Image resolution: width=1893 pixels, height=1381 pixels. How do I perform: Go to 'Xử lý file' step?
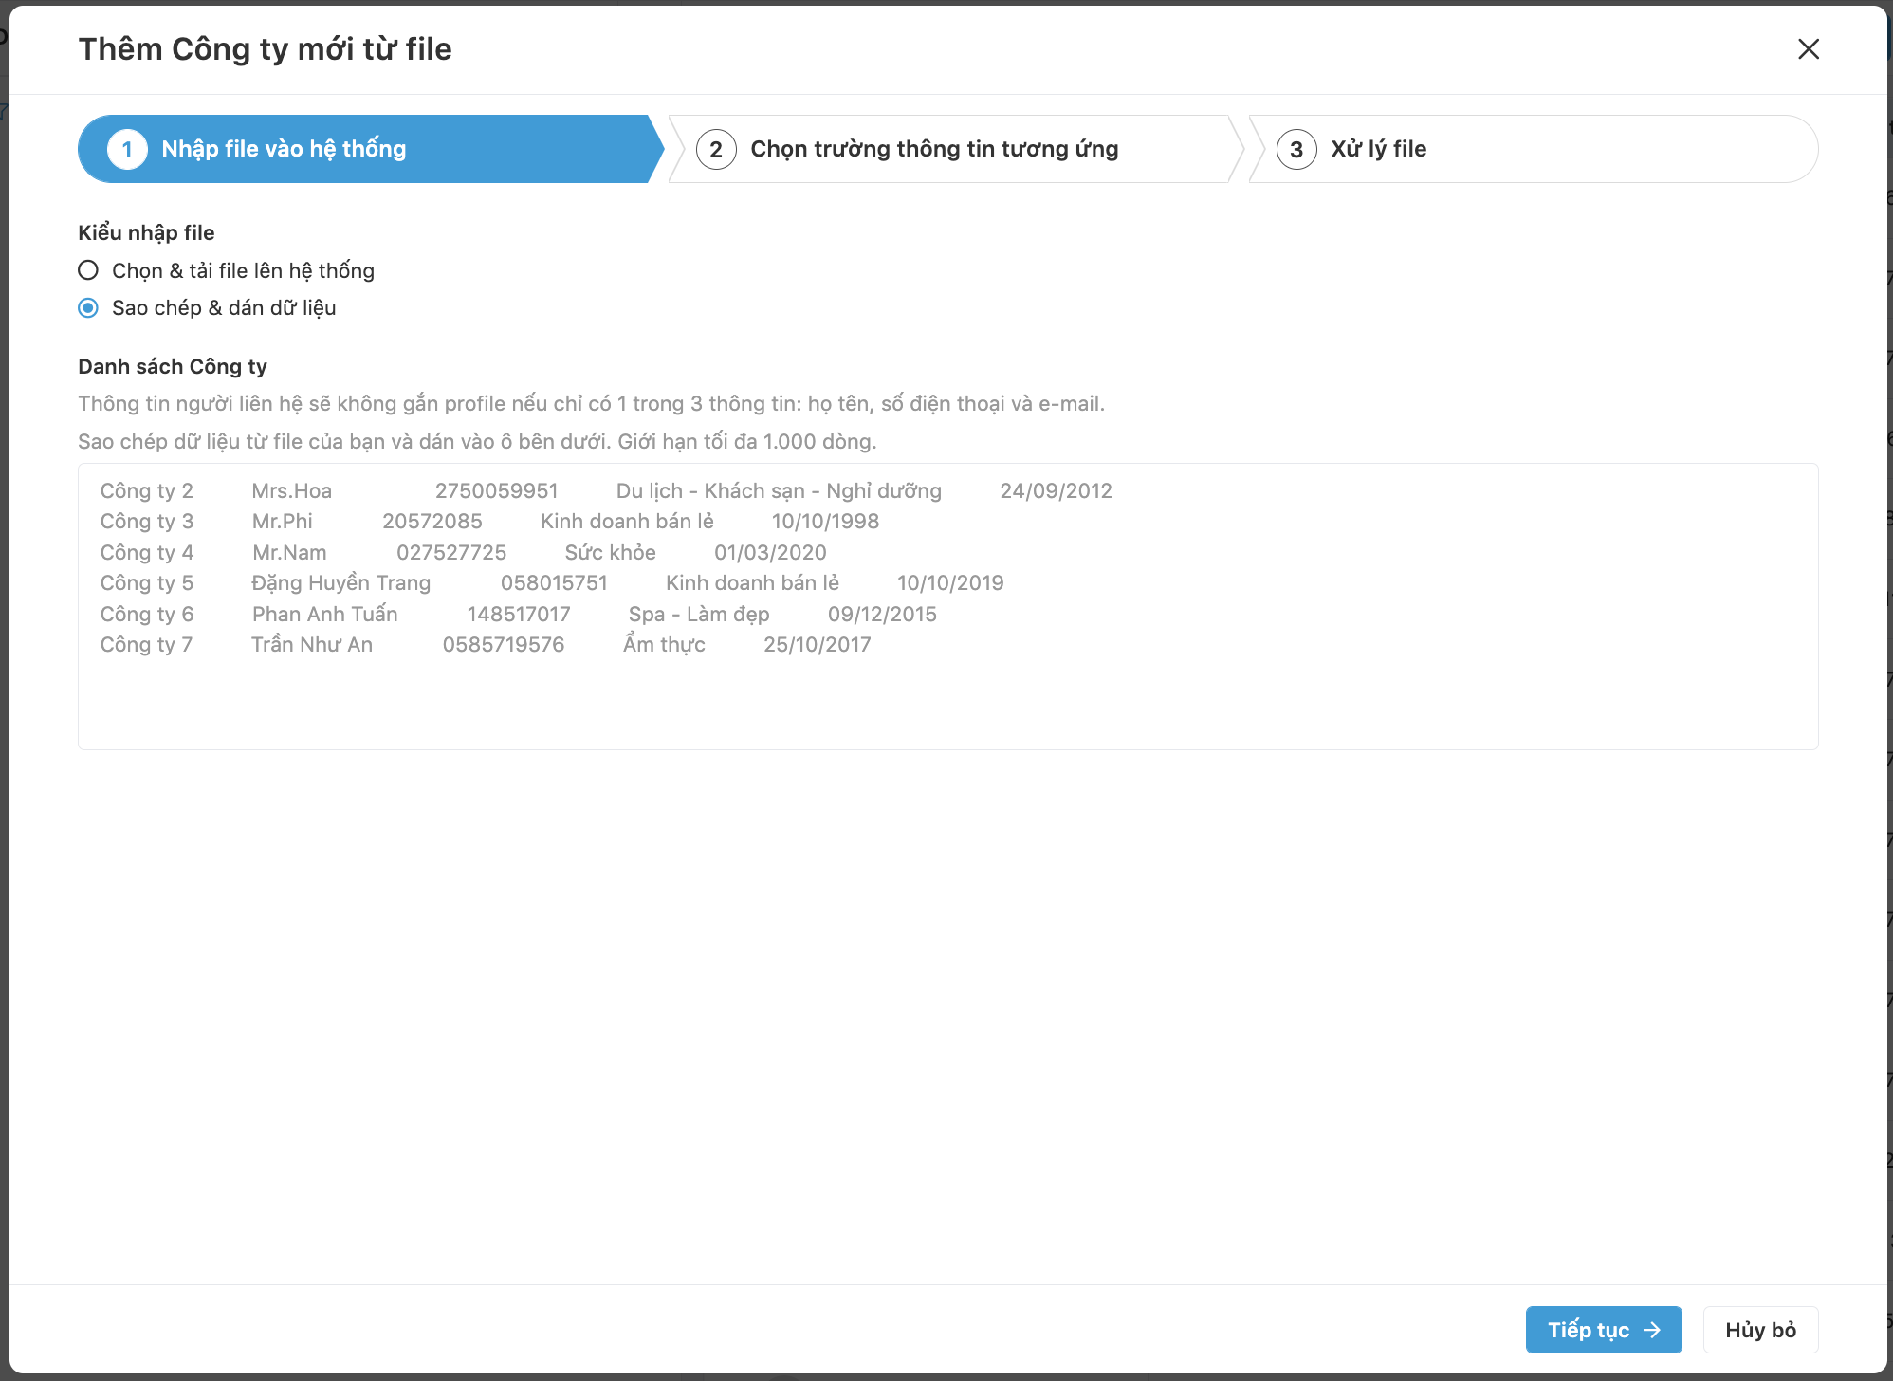(1378, 149)
